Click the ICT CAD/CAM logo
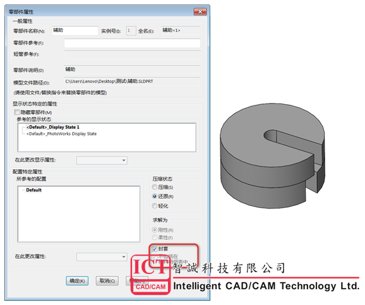 click(x=150, y=275)
